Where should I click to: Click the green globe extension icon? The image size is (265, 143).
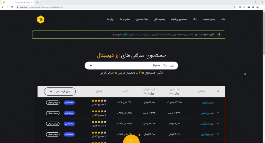click(249, 7)
